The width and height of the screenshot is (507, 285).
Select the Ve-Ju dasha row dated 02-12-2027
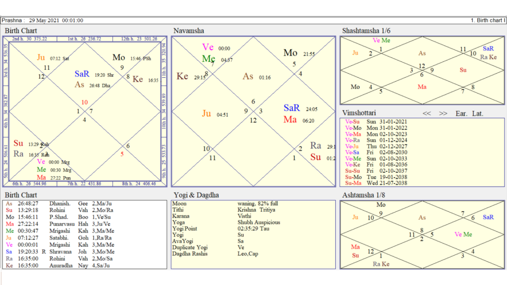point(376,146)
